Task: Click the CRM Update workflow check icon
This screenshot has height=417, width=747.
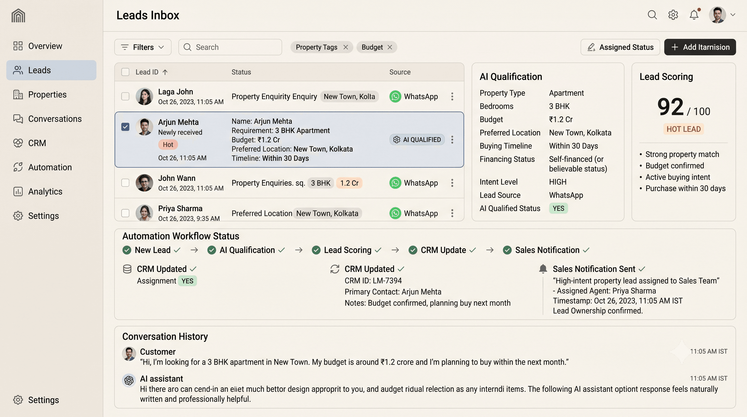Action: pos(413,250)
